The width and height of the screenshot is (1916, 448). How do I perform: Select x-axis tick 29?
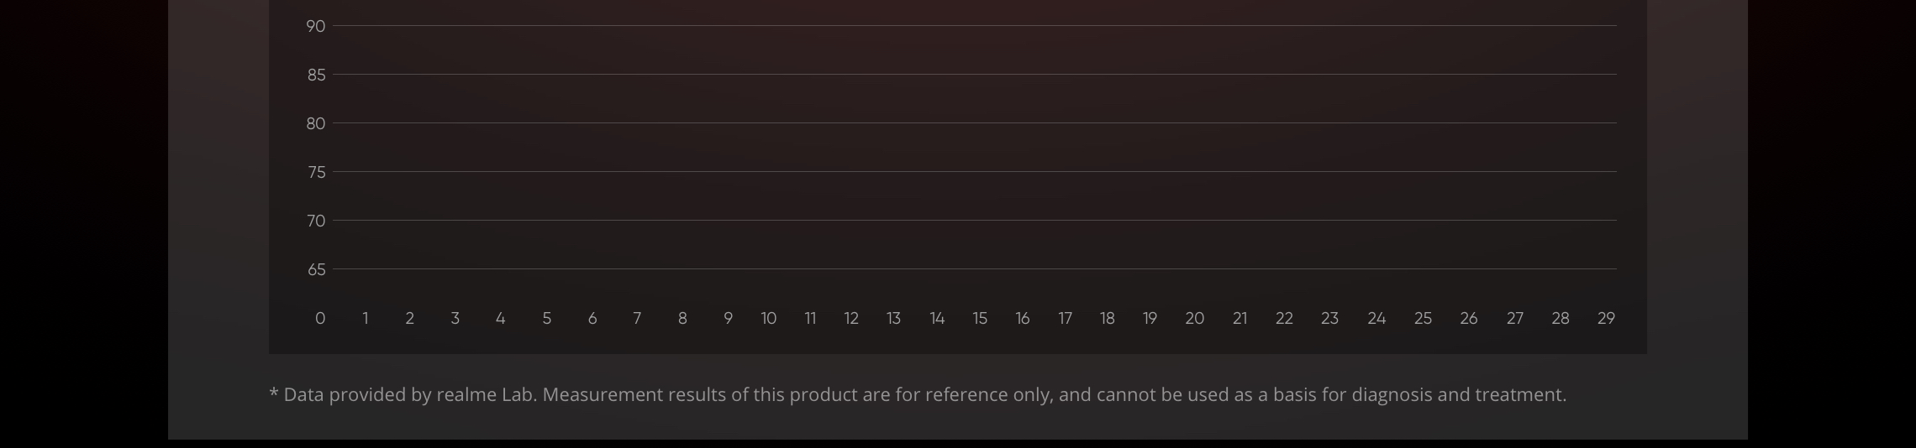[x=1606, y=319]
